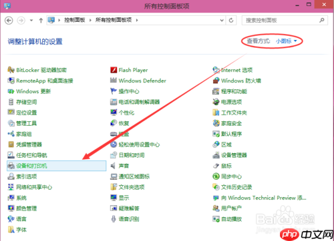Open the 设备管理器 link
The image size is (334, 241).
pyautogui.click(x=234, y=155)
